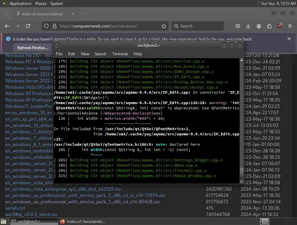Bookmark this page with star icon
Screen dimensions: 297x225
point(164,26)
